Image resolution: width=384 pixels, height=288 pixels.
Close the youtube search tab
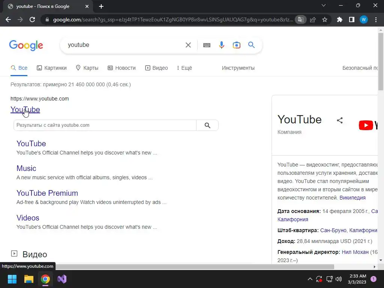click(x=87, y=6)
